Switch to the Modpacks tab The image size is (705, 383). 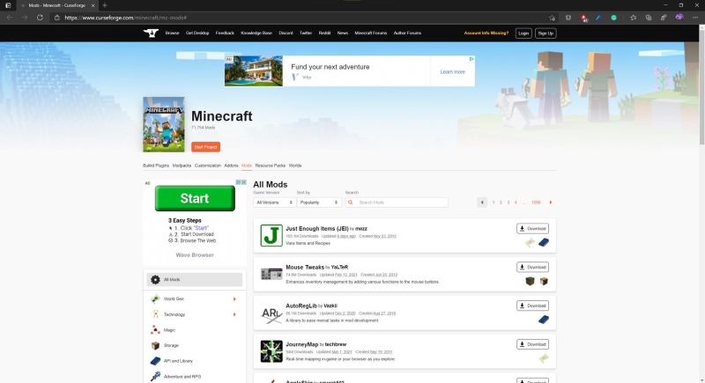pyautogui.click(x=182, y=166)
